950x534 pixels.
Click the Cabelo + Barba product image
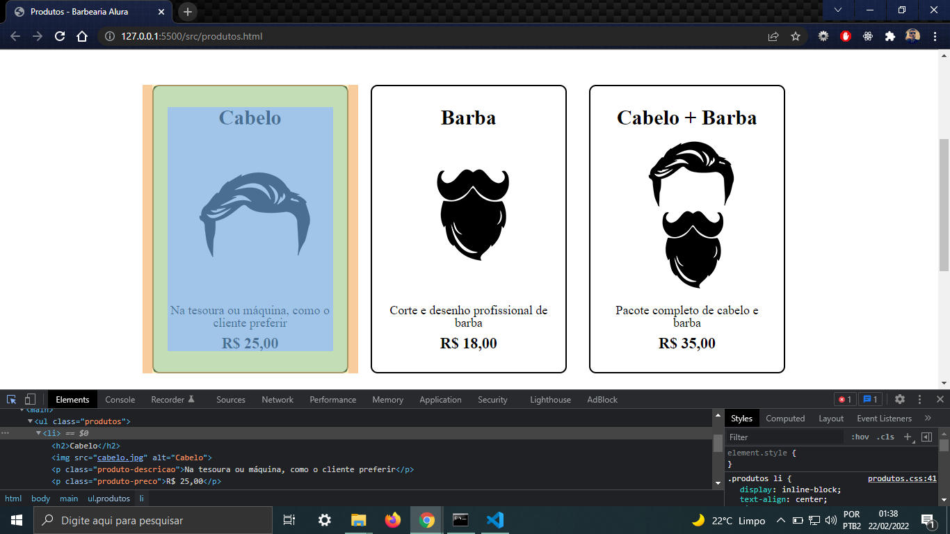tap(691, 215)
